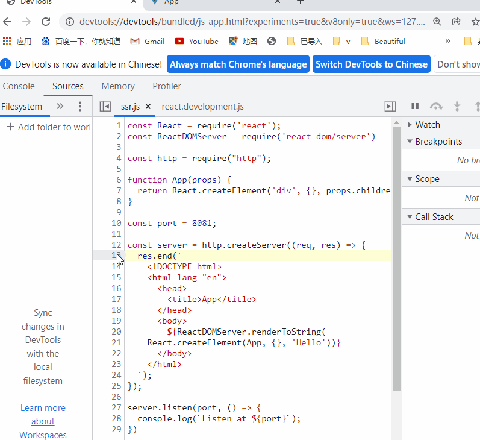Click Always match Chrome's language button
The width and height of the screenshot is (480, 440).
(238, 64)
